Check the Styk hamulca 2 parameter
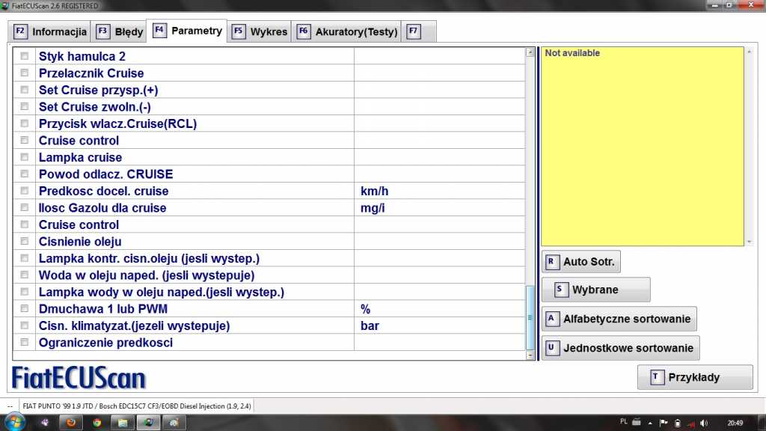The image size is (766, 431). click(25, 56)
